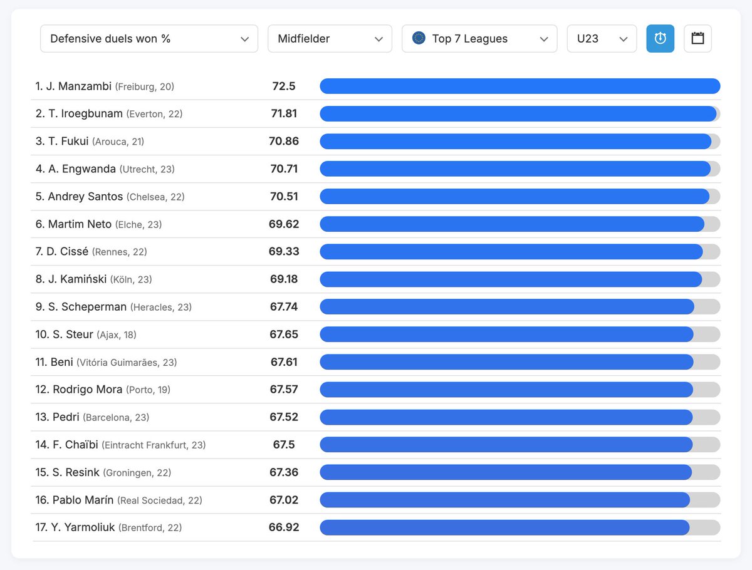Click J. Manzambi's progress bar
The width and height of the screenshot is (752, 570).
520,86
